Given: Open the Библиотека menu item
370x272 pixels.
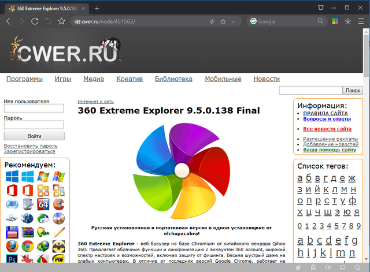Looking at the screenshot, I should (x=173, y=79).
